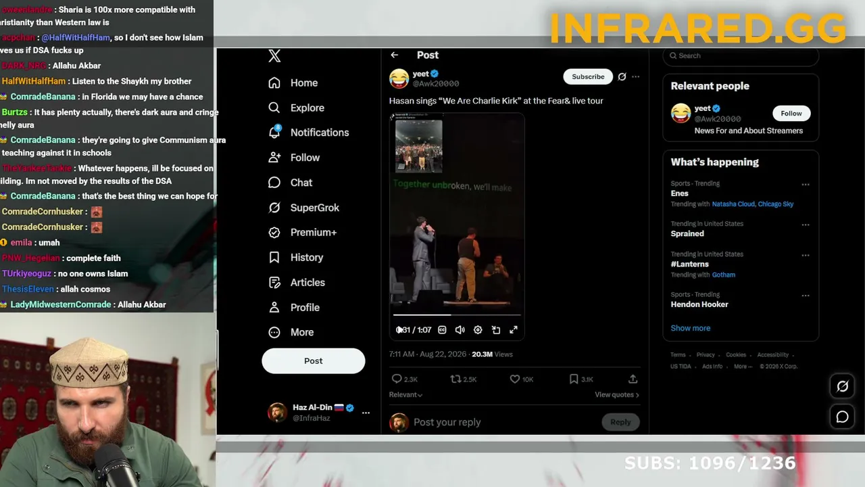The image size is (865, 487).
Task: Open account options beside Haz Al-Din
Action: click(366, 413)
